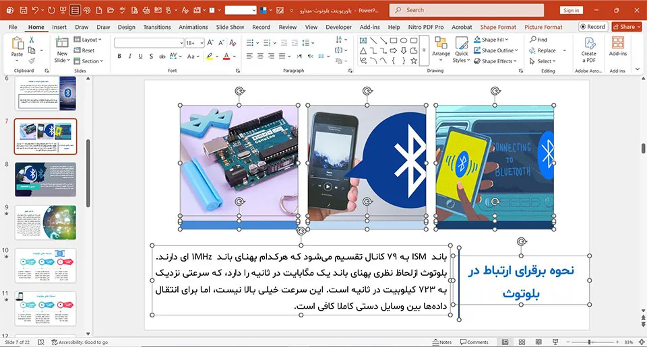
Task: Select the right arrow block shape
Action: [x=393, y=50]
